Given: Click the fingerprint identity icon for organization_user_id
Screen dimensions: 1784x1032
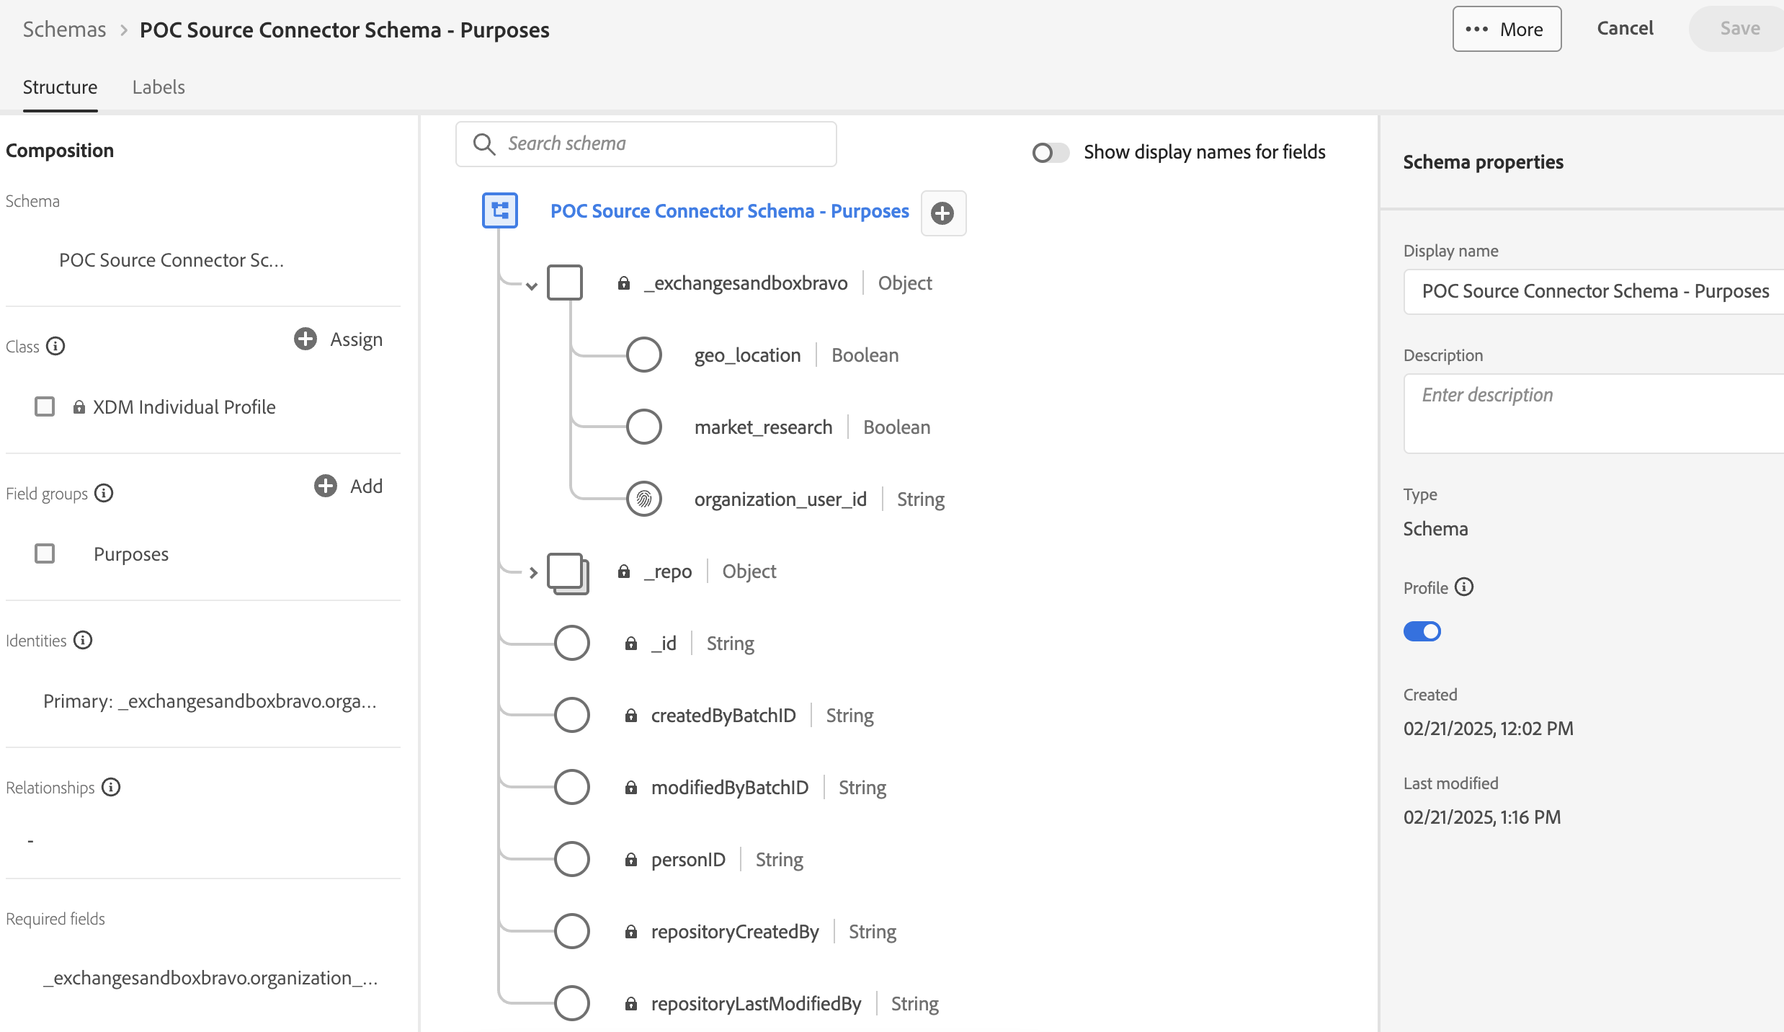Looking at the screenshot, I should [643, 499].
